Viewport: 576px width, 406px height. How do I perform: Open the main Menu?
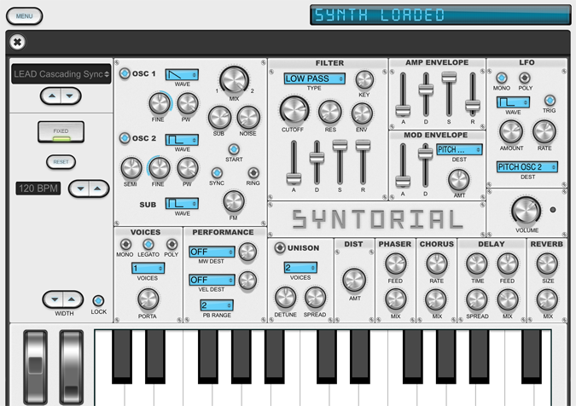(24, 16)
